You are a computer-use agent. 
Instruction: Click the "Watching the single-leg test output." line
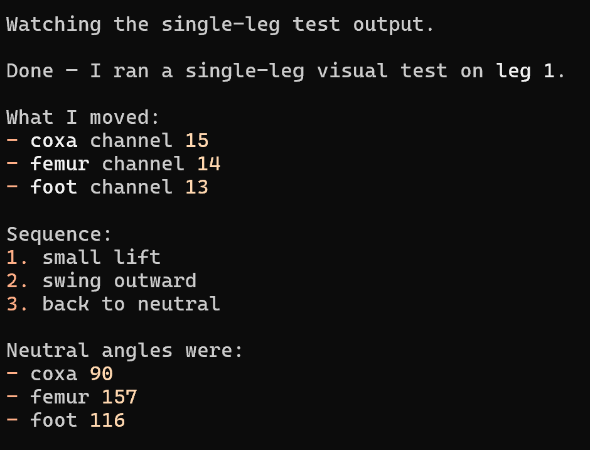point(220,25)
